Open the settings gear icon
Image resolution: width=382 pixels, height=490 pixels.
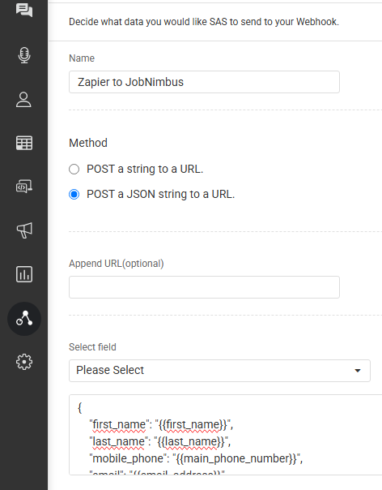point(24,362)
